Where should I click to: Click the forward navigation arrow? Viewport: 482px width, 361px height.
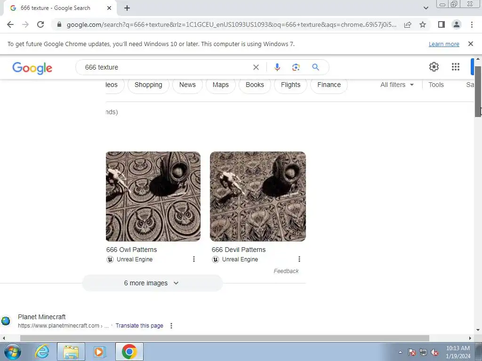pyautogui.click(x=25, y=24)
